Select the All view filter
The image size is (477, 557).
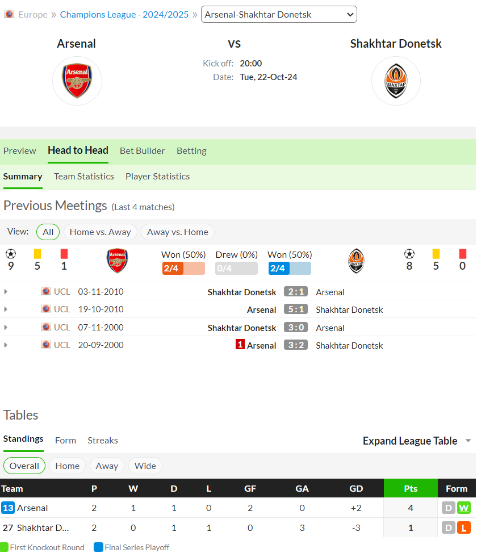click(48, 232)
